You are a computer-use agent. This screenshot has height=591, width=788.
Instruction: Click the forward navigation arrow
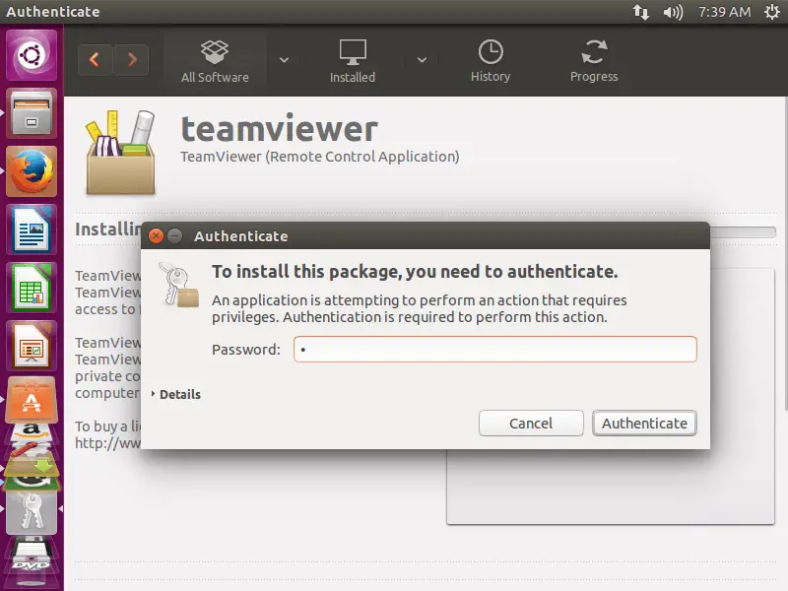pos(132,60)
